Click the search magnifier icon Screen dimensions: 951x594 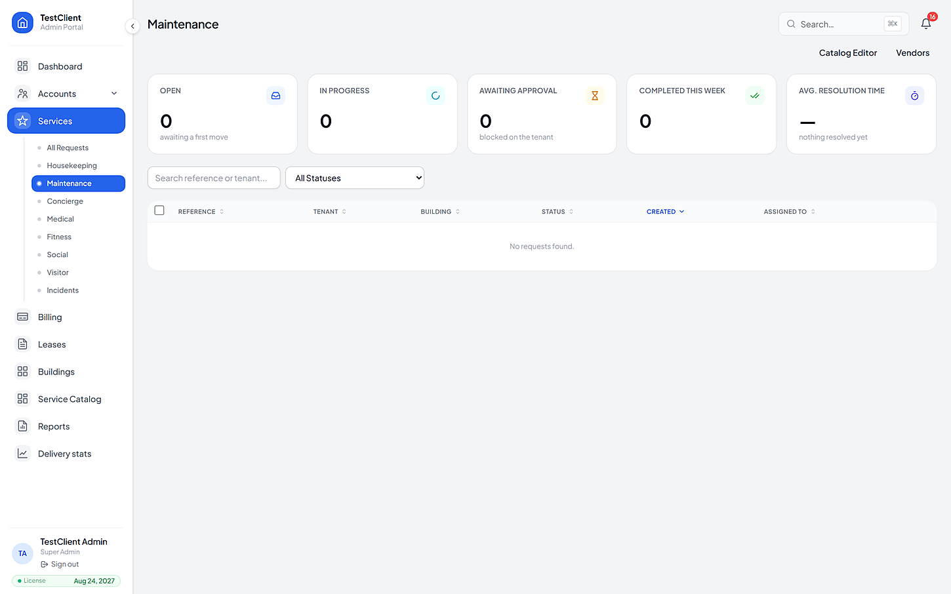791,24
